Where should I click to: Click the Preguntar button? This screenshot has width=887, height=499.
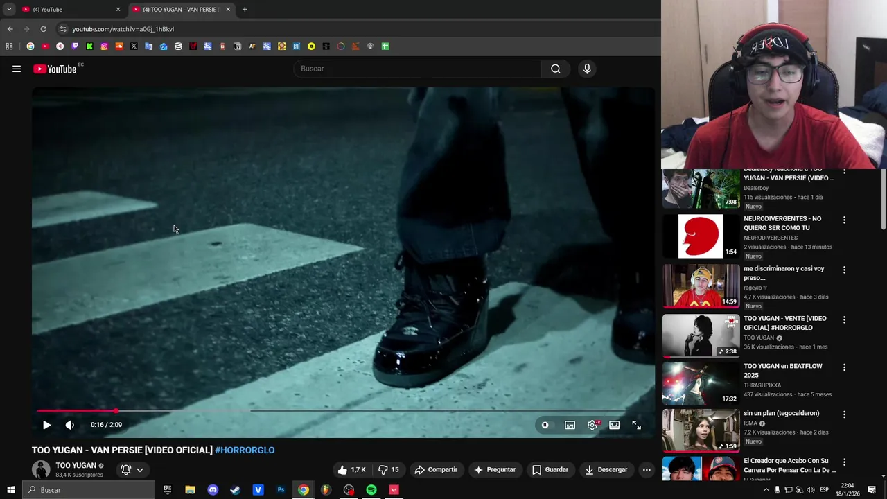pos(495,469)
